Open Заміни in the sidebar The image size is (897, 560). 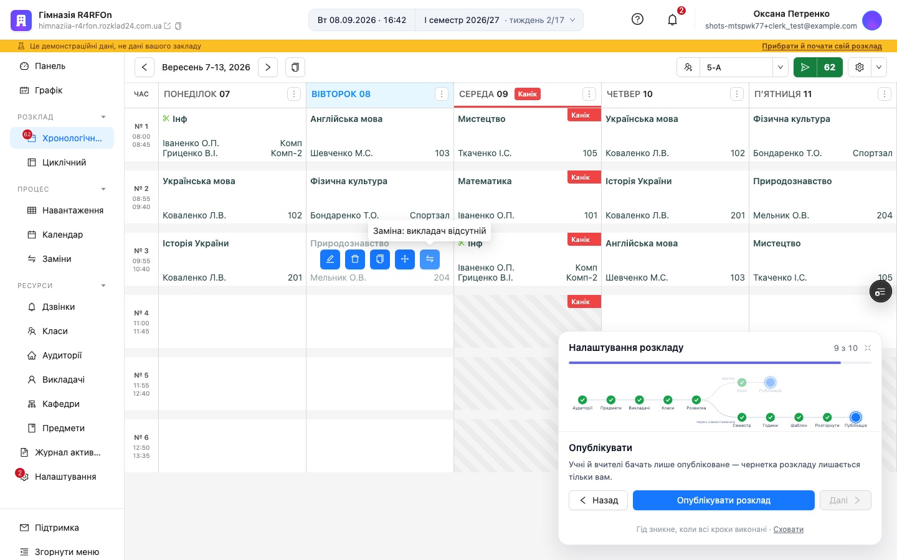(x=62, y=259)
